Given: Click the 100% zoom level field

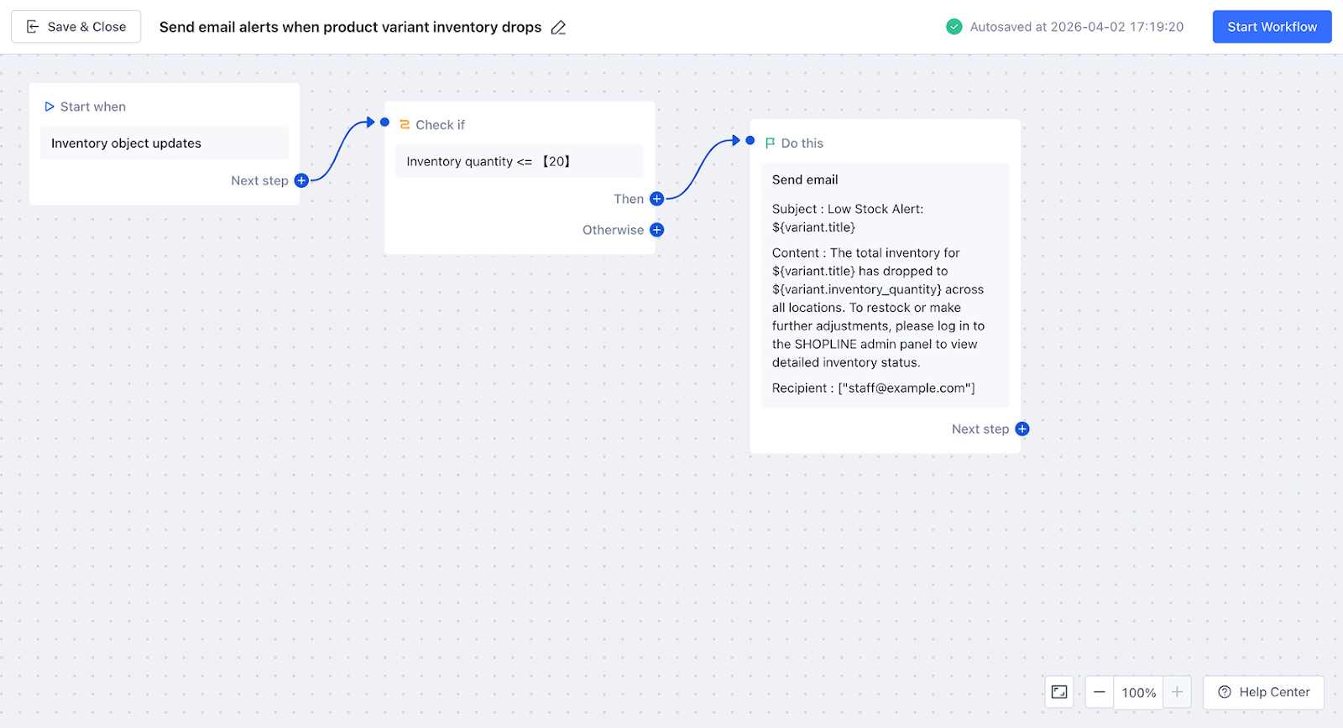Looking at the screenshot, I should 1138,693.
